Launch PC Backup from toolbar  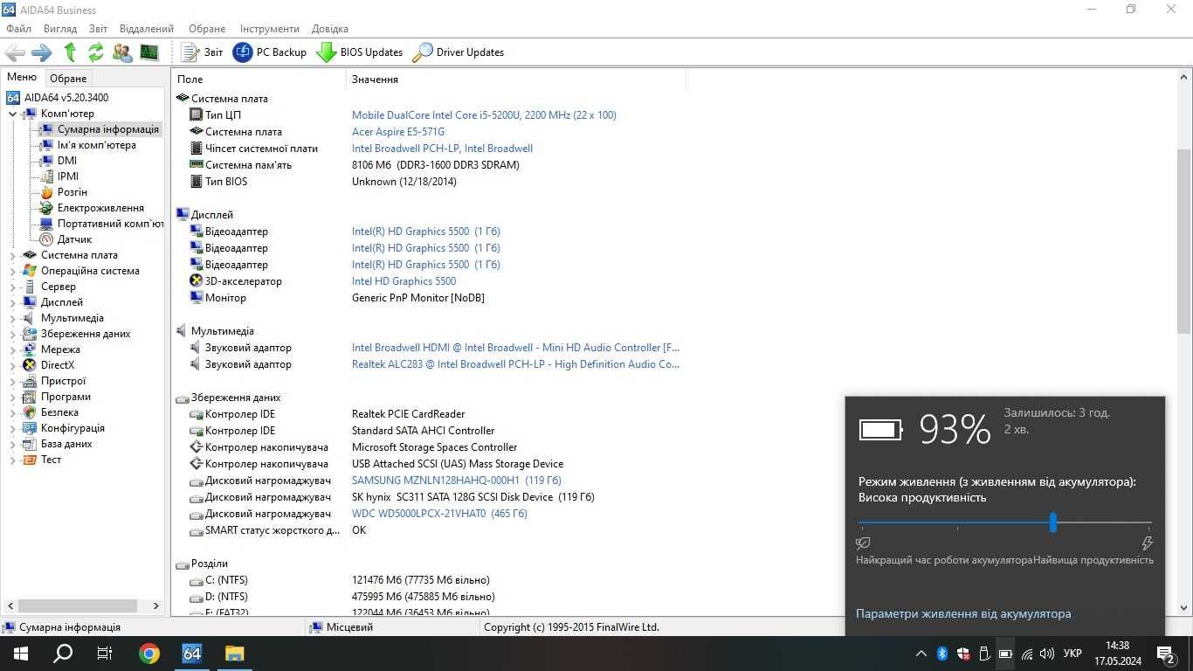[x=270, y=52]
